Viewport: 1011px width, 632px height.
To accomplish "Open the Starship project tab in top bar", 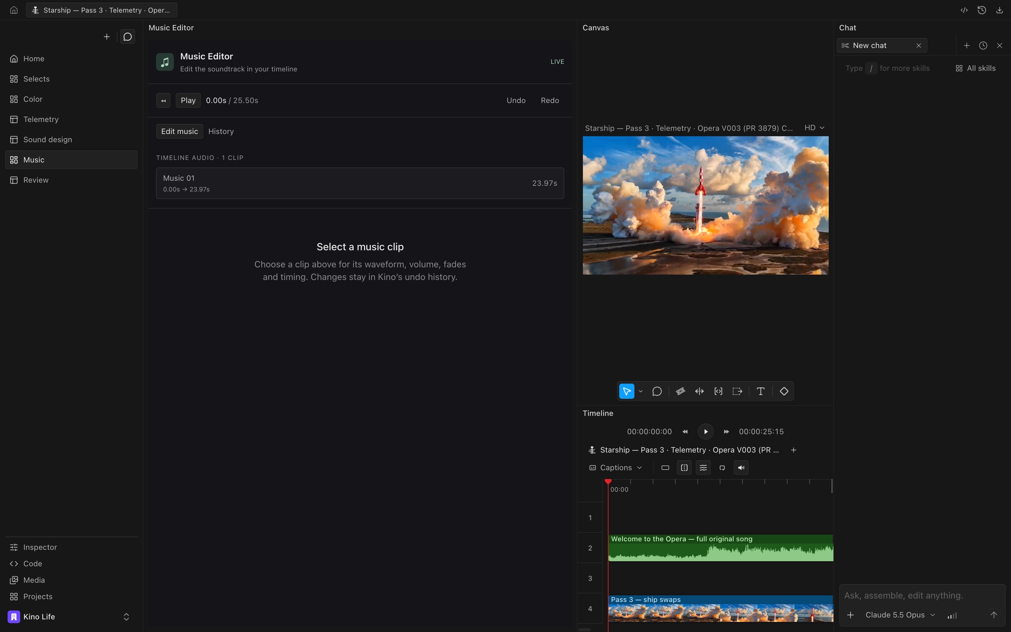I will [x=102, y=10].
